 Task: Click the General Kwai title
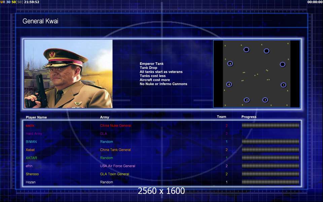click(40, 21)
